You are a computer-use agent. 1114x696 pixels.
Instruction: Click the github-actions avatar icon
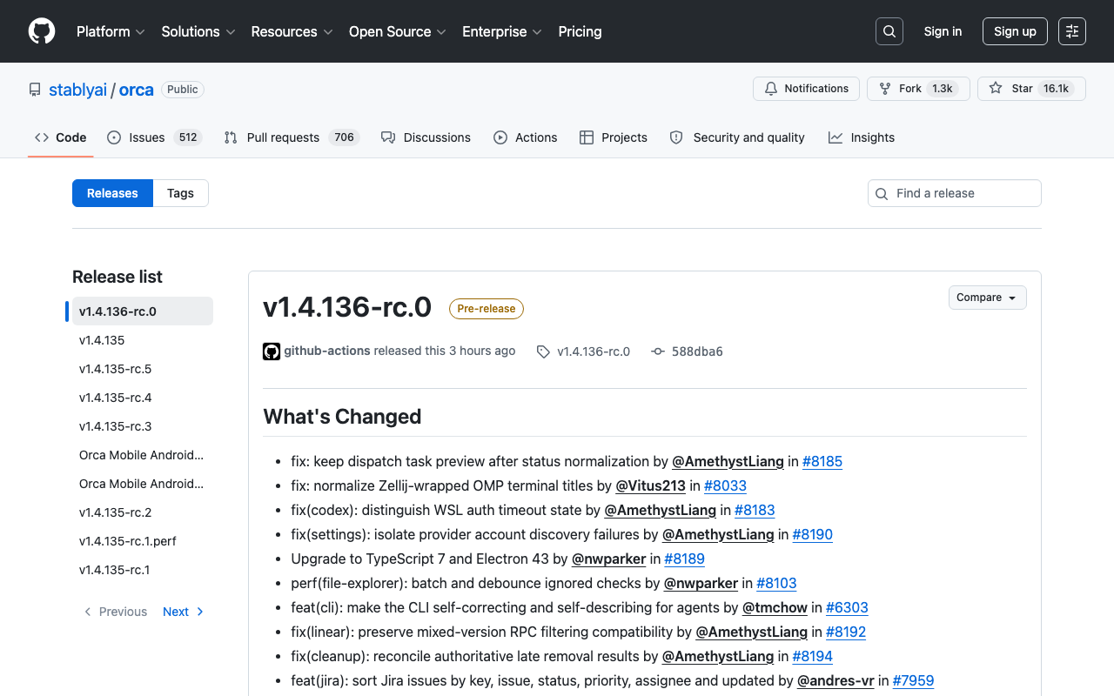click(272, 351)
